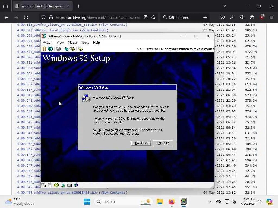Click the Firefox address bar URL
This screenshot has width=278, height=208.
click(98, 18)
